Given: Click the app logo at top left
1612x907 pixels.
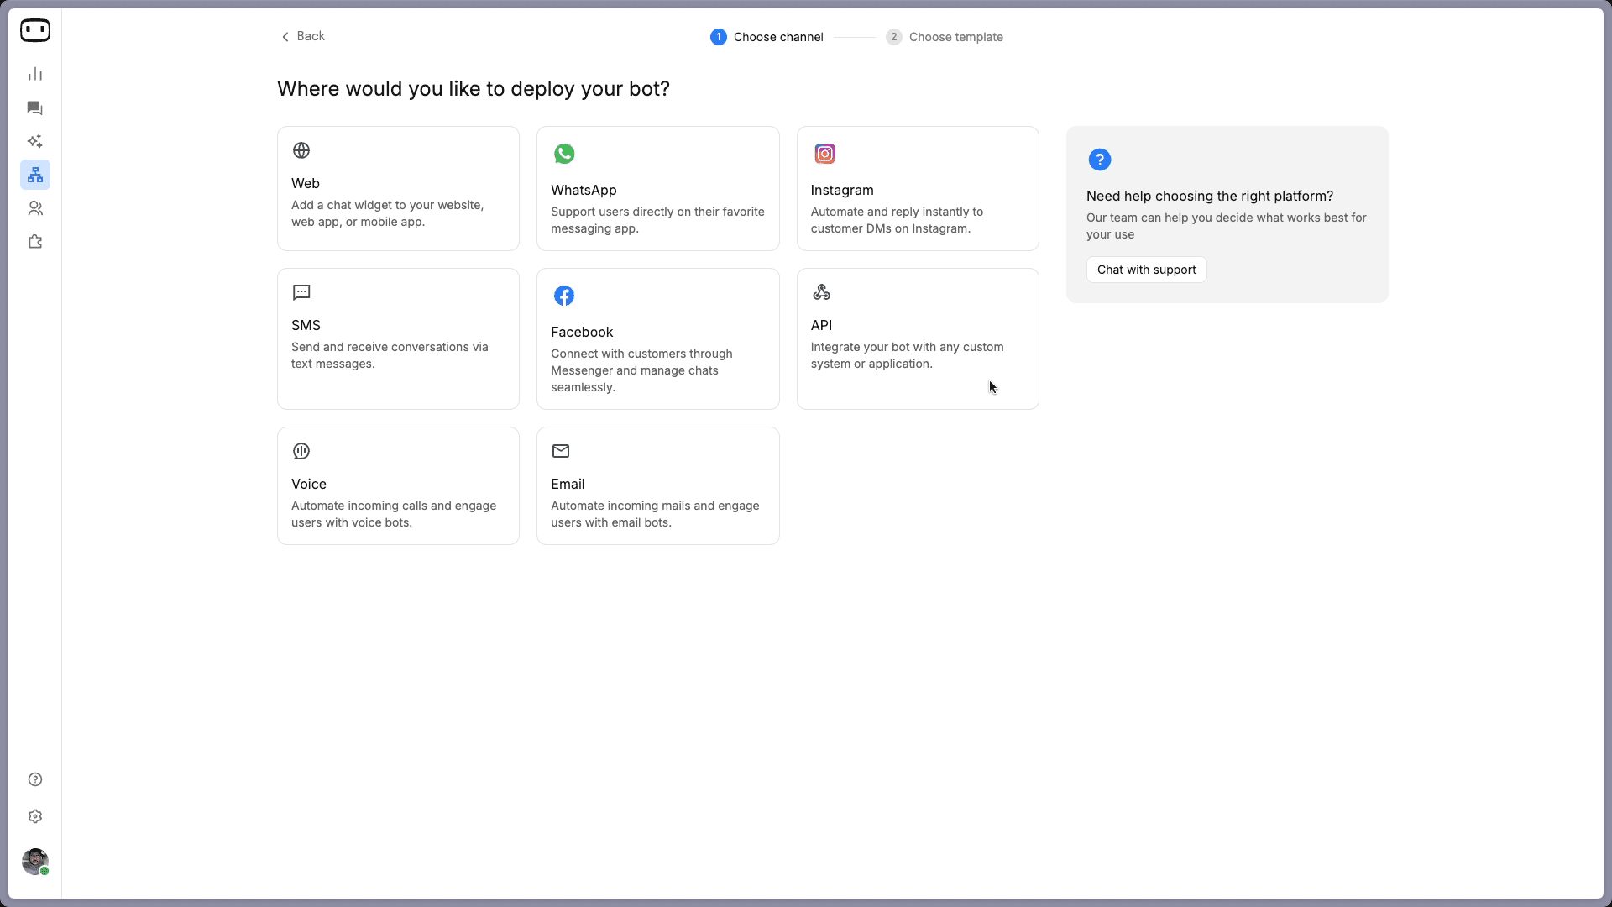Looking at the screenshot, I should 35,30.
